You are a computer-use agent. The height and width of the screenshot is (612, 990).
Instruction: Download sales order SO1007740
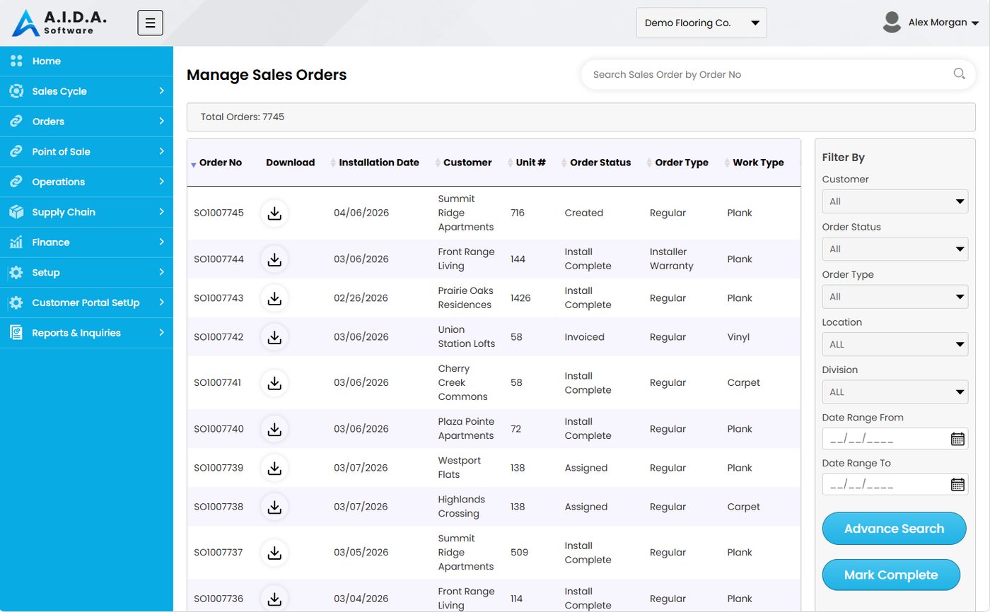[275, 429]
